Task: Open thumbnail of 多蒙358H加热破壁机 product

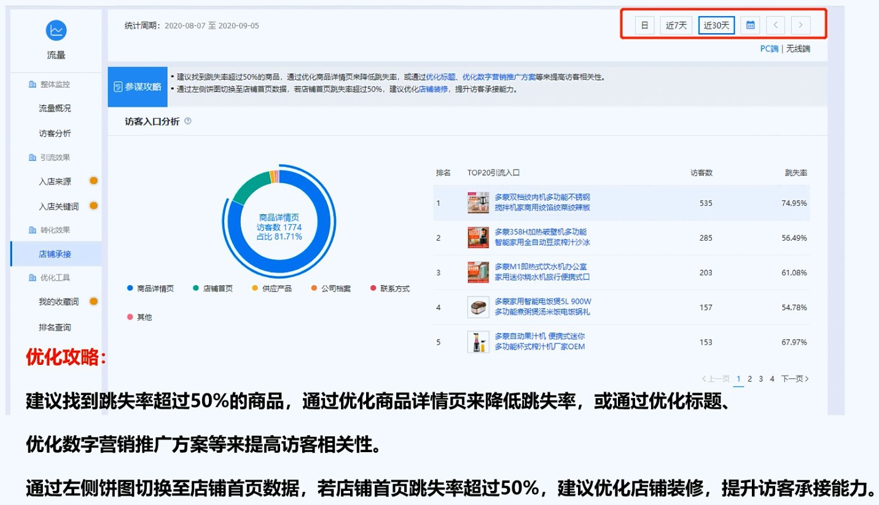Action: [x=478, y=237]
